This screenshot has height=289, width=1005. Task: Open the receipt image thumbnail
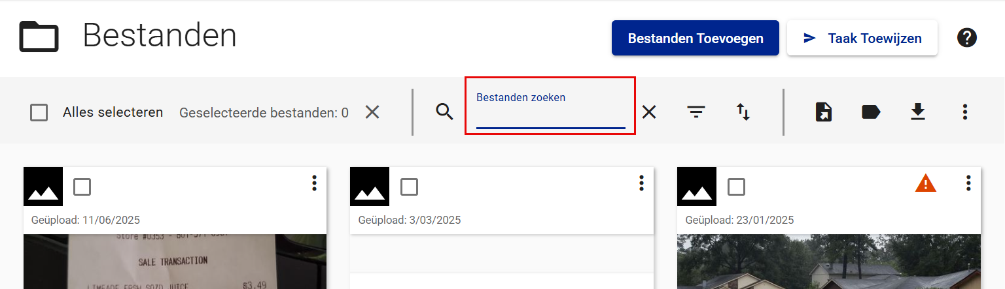[175, 261]
